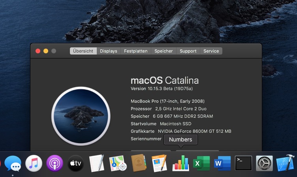This screenshot has width=297, height=177.
Task: Click the macOS Catalina heading
Action: (165, 81)
